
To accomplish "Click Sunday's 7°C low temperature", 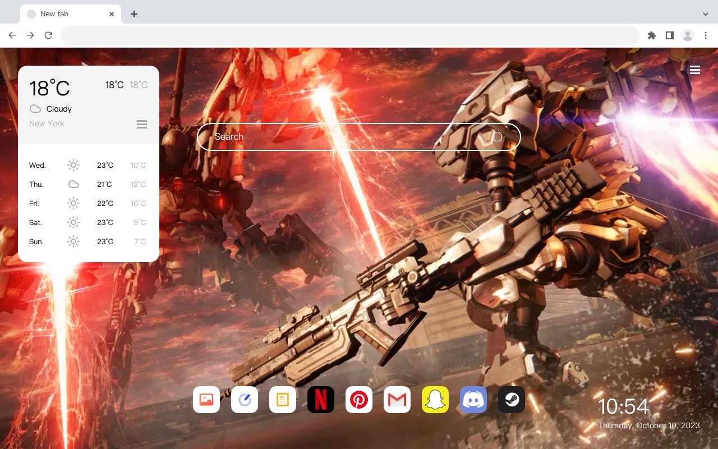I will [140, 242].
